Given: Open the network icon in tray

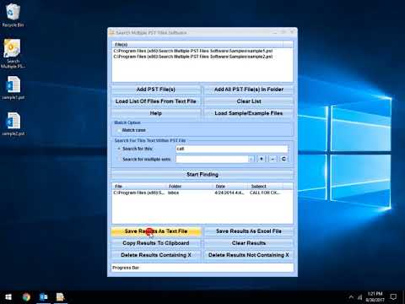Looking at the screenshot, I should click(360, 297).
